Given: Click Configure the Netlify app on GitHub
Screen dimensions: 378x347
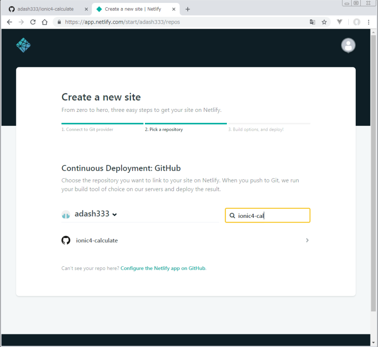Looking at the screenshot, I should 163,268.
